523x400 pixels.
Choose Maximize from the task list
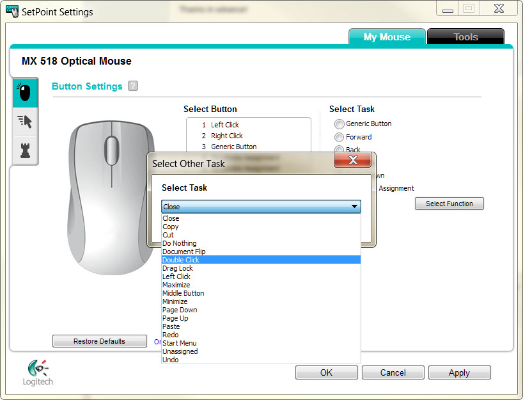(261, 285)
